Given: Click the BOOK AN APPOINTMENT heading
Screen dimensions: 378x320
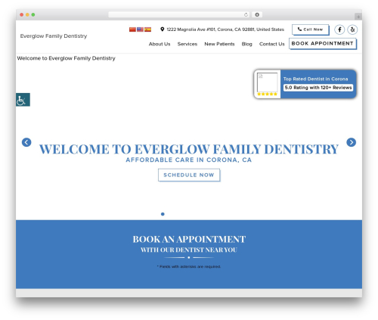Looking at the screenshot, I should point(189,239).
